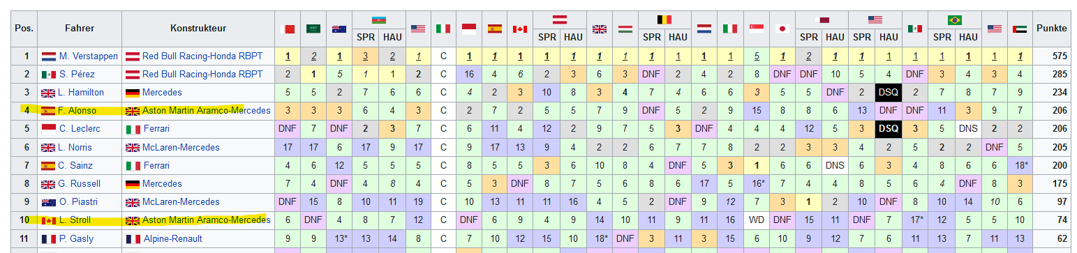Screen dimensions: 1077x253
Task: Click the Konstrukteur column header
Action: (x=198, y=29)
